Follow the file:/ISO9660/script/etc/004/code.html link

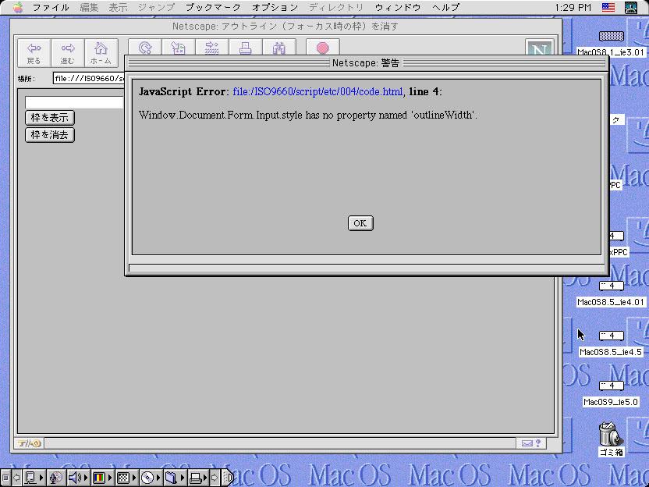point(317,91)
